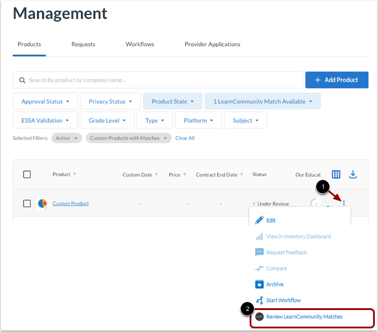
Task: Click the Add Product button
Action: pyautogui.click(x=337, y=80)
